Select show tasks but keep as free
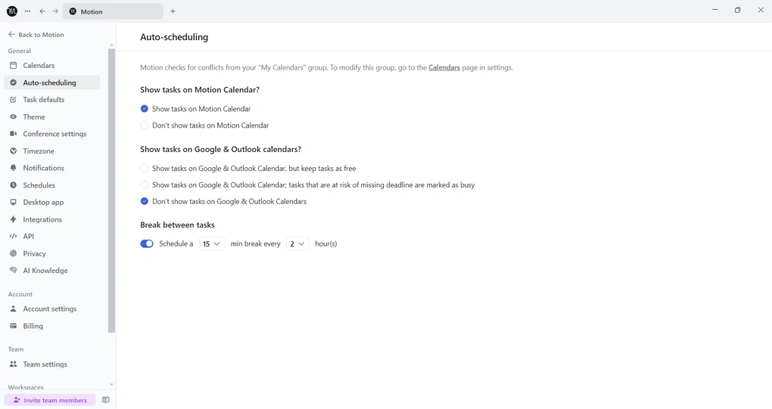 pyautogui.click(x=145, y=168)
